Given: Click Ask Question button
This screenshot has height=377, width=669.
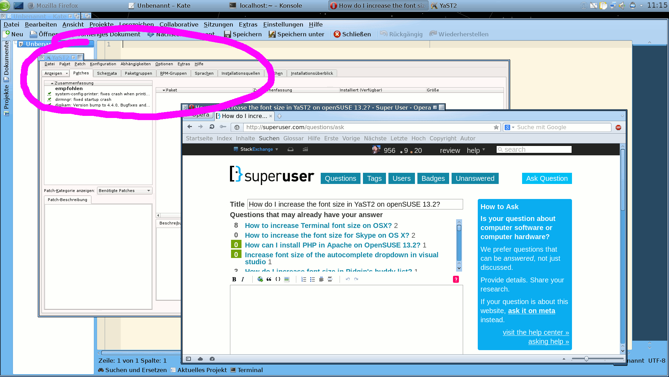Looking at the screenshot, I should pos(547,178).
